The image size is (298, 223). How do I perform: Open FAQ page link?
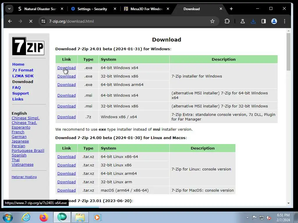(x=17, y=88)
